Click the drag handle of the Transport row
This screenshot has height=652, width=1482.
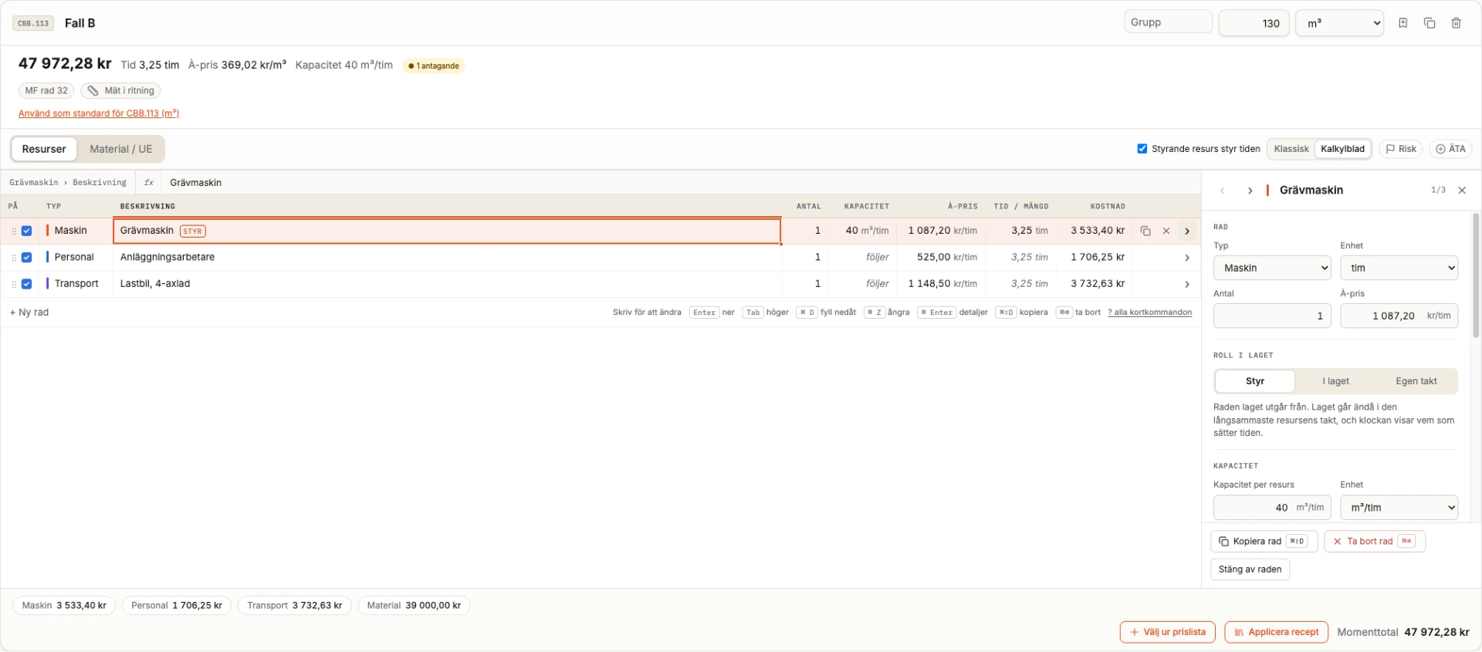[14, 284]
